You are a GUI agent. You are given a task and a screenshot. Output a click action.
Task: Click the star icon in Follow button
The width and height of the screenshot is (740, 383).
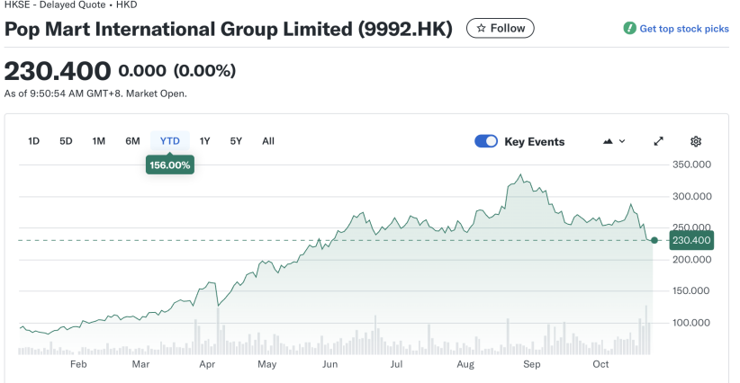click(x=481, y=29)
